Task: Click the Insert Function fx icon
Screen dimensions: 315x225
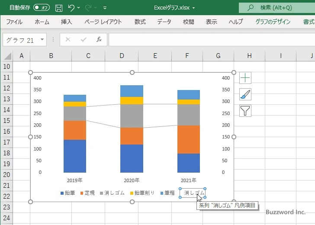Action: pyautogui.click(x=99, y=39)
